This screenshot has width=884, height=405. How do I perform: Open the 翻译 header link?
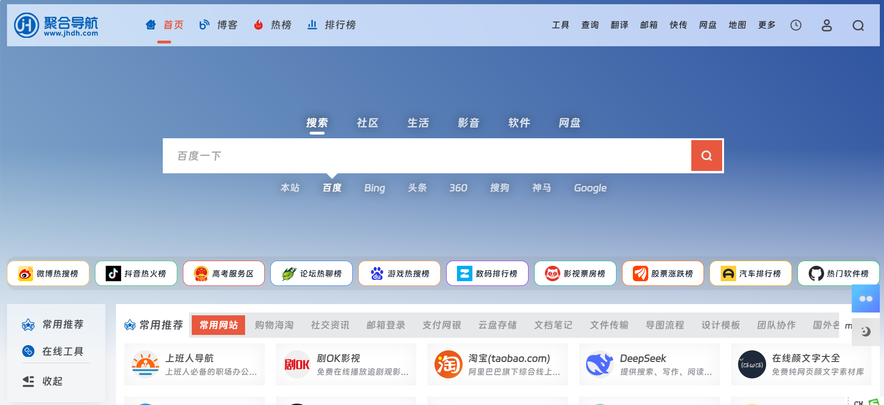click(x=619, y=25)
